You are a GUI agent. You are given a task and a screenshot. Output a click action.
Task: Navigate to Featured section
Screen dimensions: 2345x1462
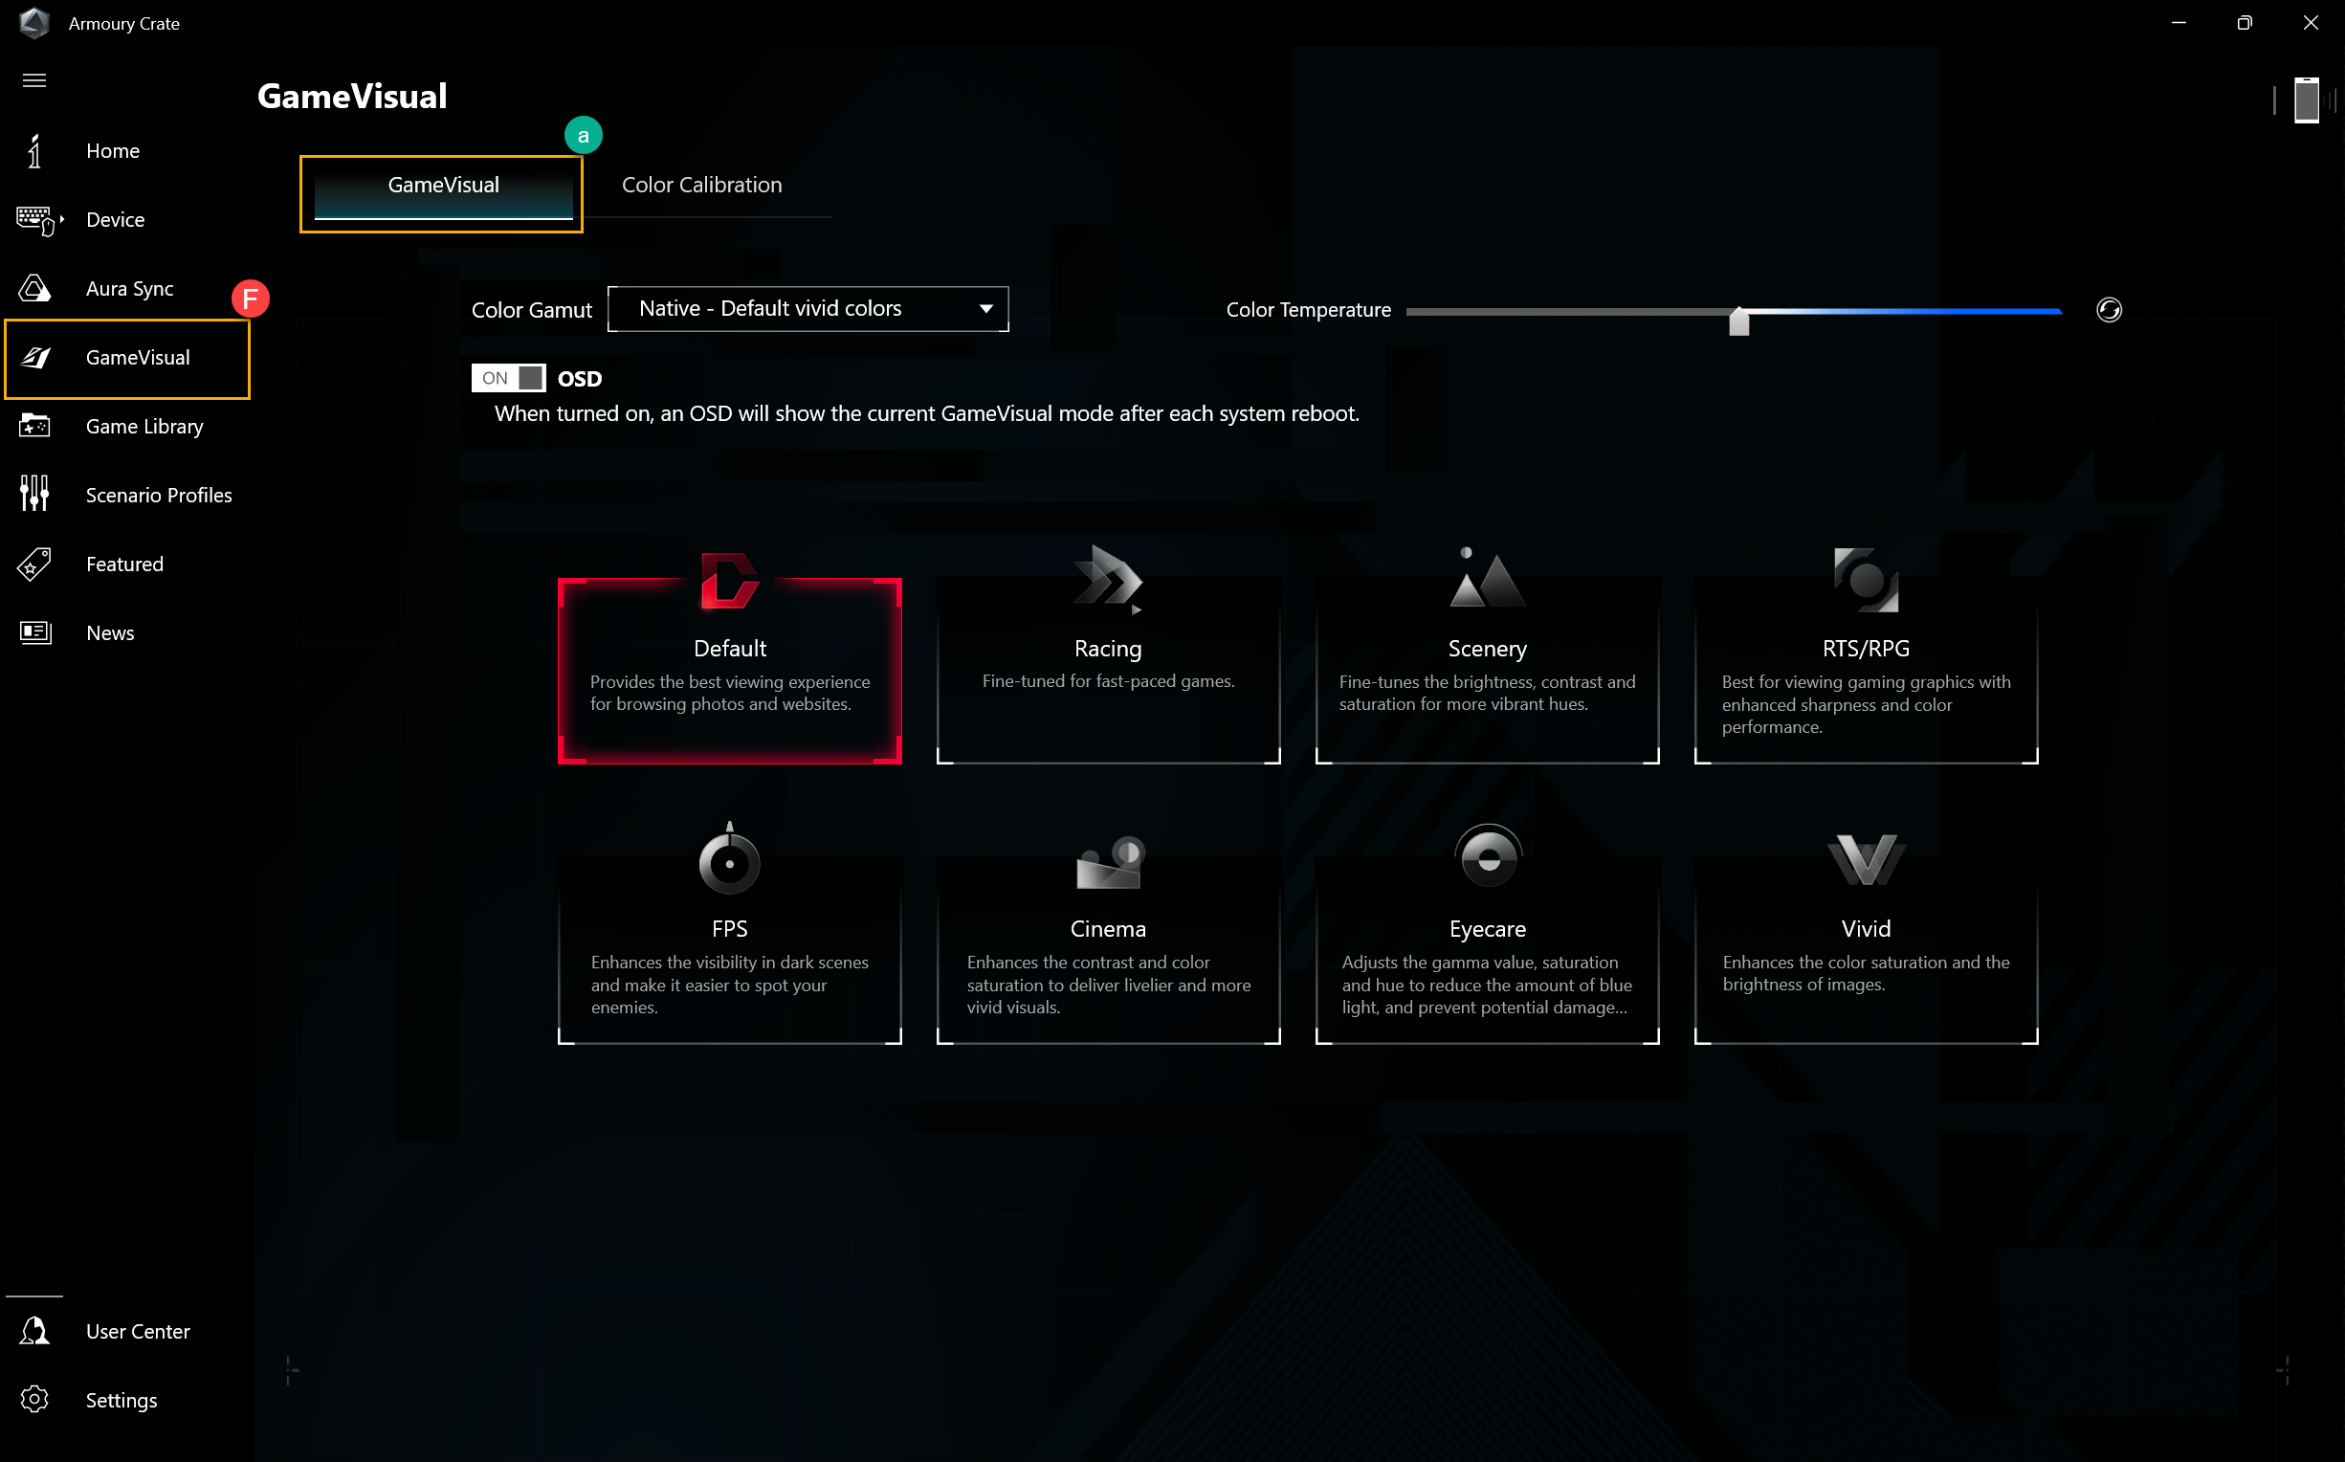point(124,563)
